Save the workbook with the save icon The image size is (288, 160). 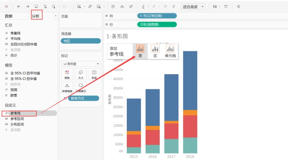click(36, 6)
